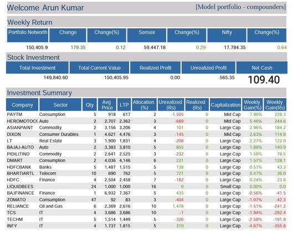The image size is (292, 239).
Task: Select the Nifty value 17,784.35
Action: point(234,48)
